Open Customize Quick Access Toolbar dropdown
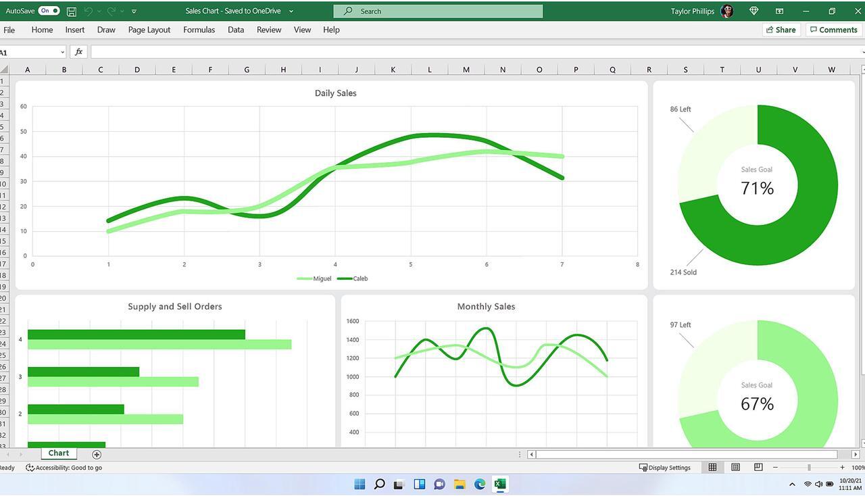 click(x=134, y=11)
